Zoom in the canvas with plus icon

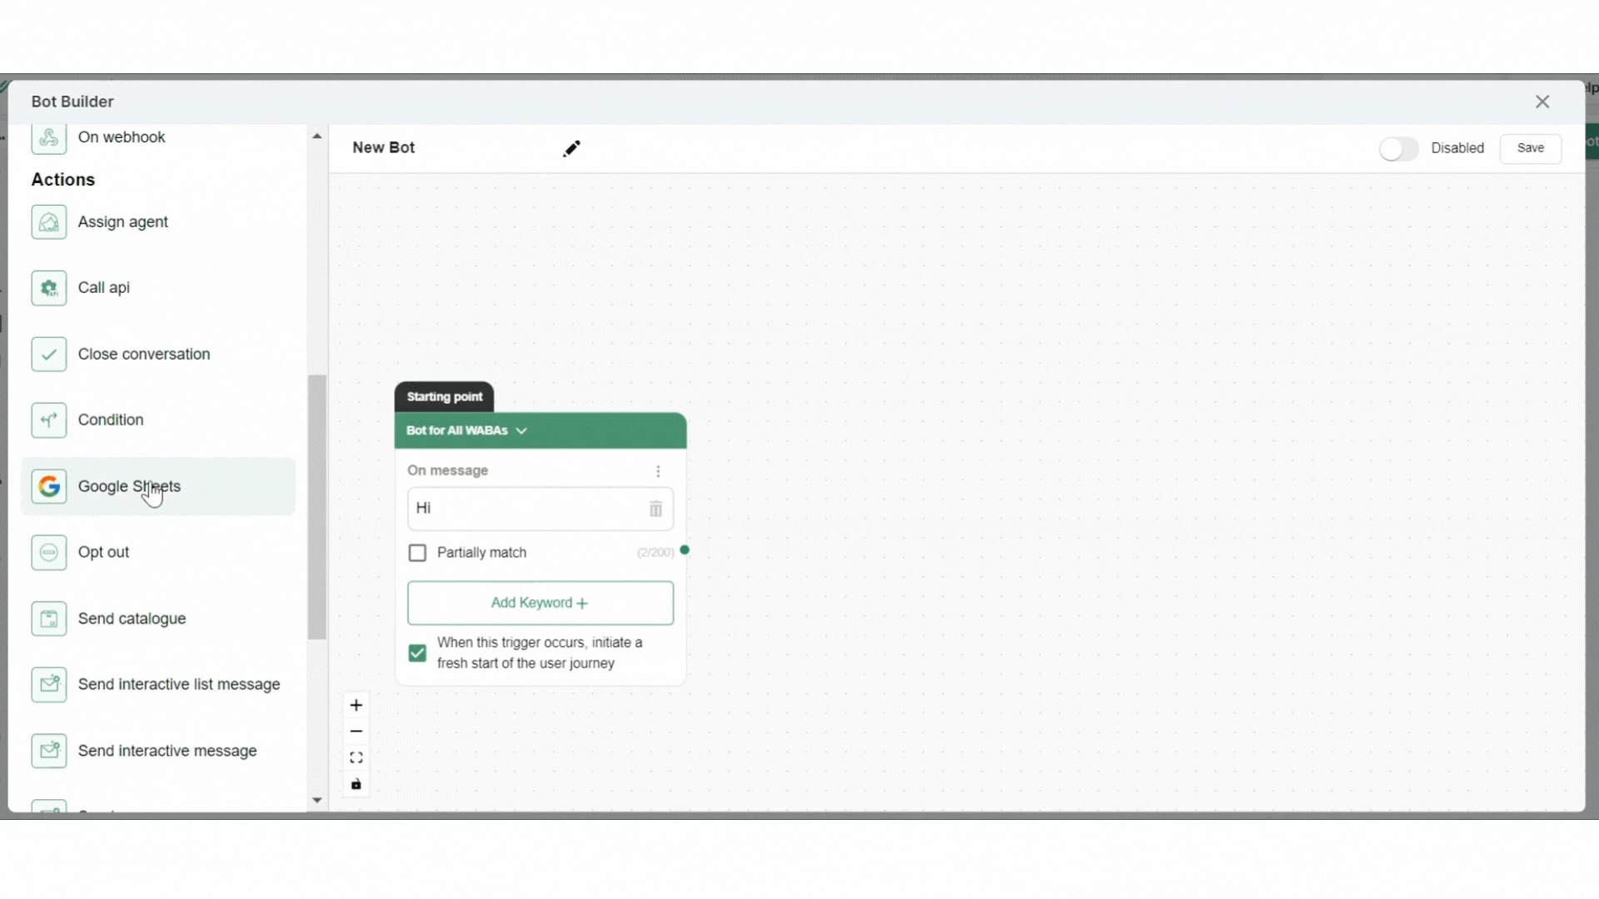click(x=356, y=706)
